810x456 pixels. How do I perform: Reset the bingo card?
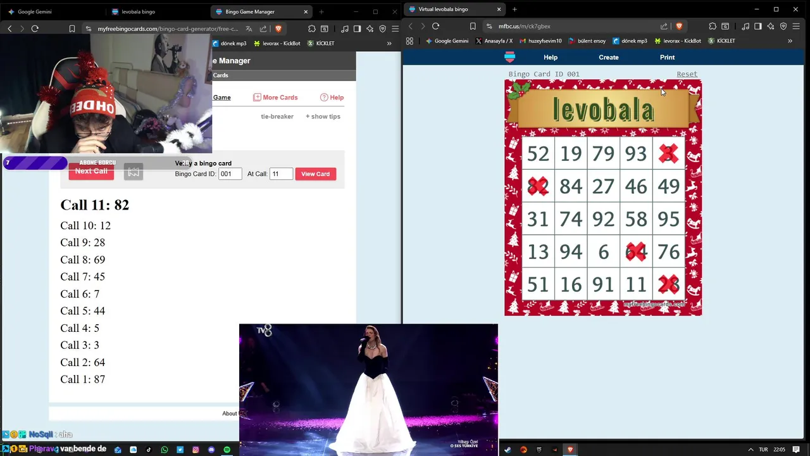point(687,74)
